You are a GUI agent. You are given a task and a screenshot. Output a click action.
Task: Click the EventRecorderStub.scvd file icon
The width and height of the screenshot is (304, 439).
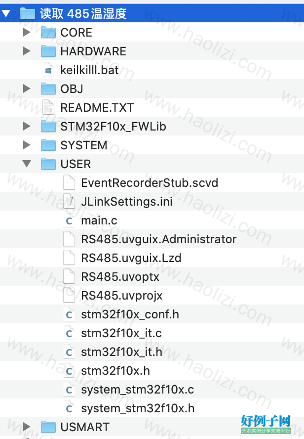[69, 182]
